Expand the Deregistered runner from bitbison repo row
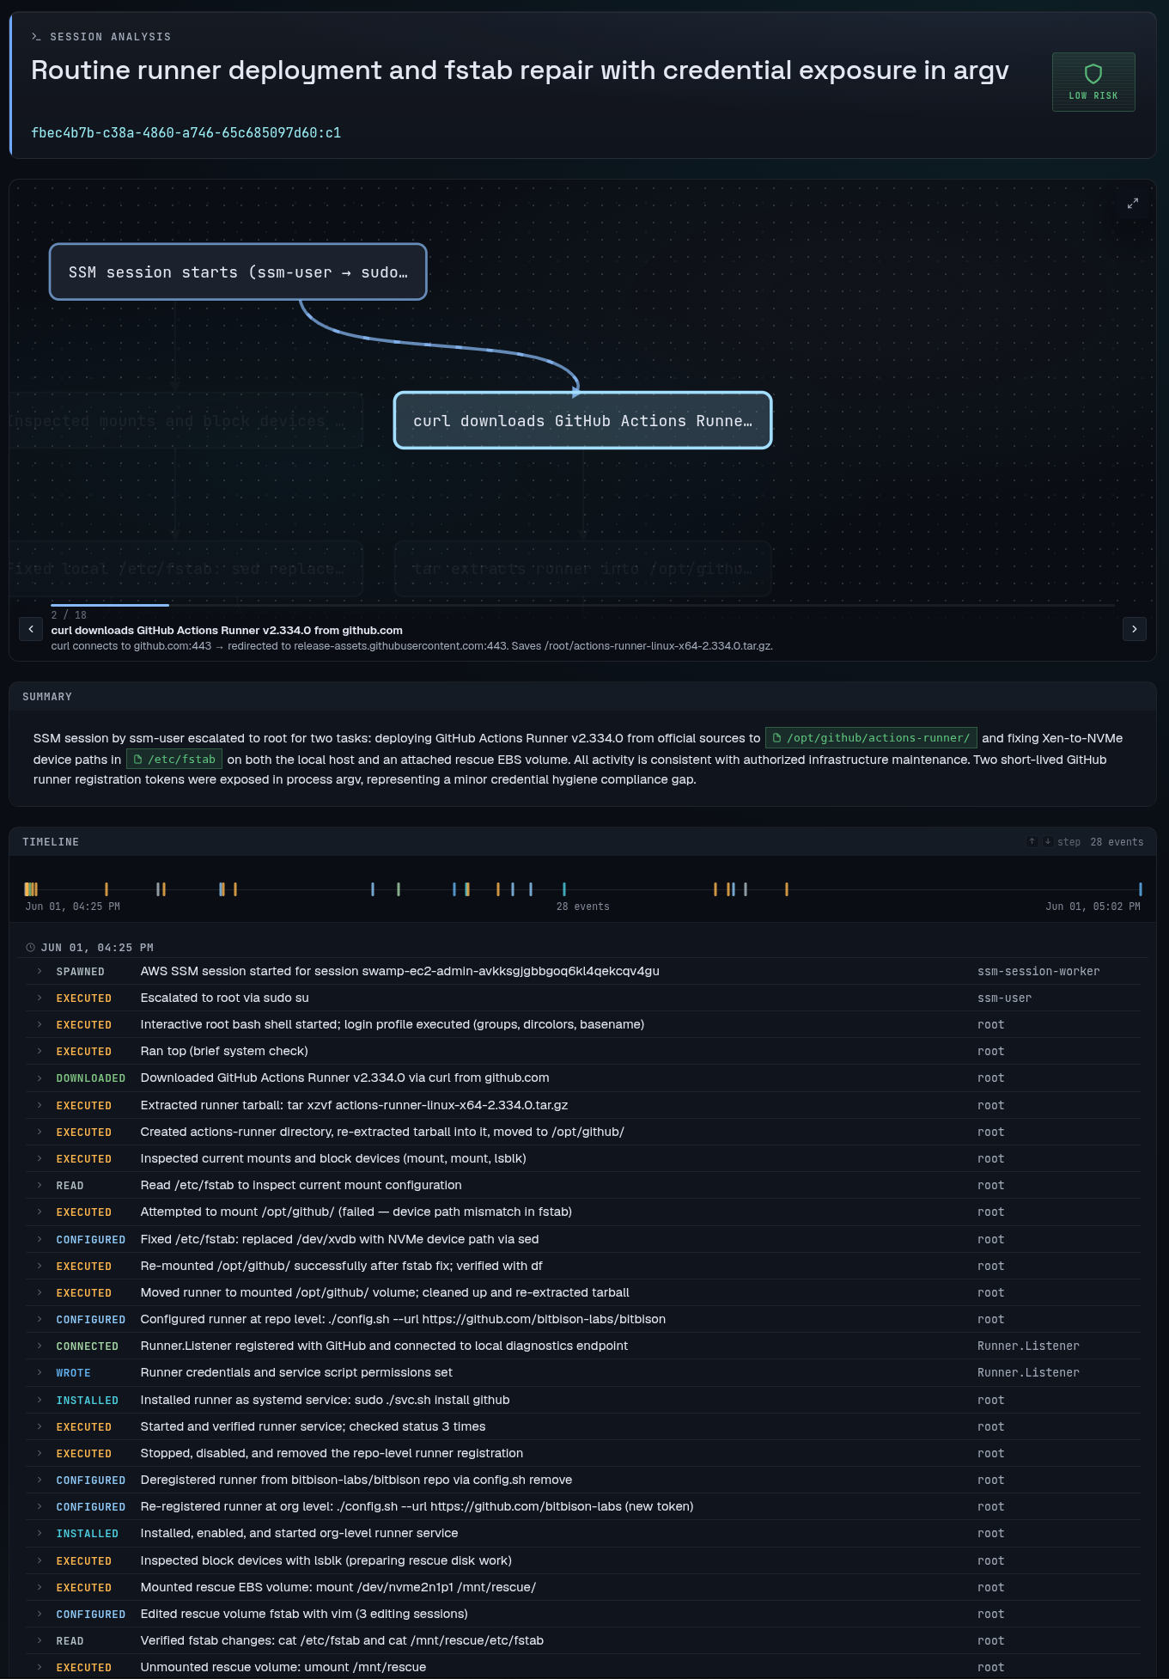This screenshot has height=1679, width=1169. coord(583,1480)
